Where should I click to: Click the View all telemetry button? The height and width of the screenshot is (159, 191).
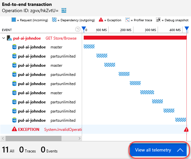click(158, 150)
